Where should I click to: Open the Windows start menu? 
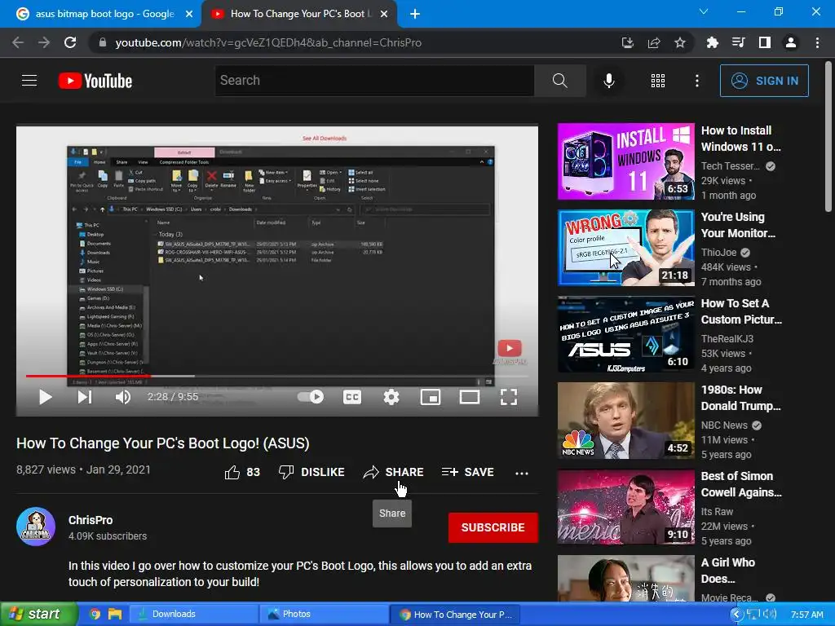coord(38,615)
